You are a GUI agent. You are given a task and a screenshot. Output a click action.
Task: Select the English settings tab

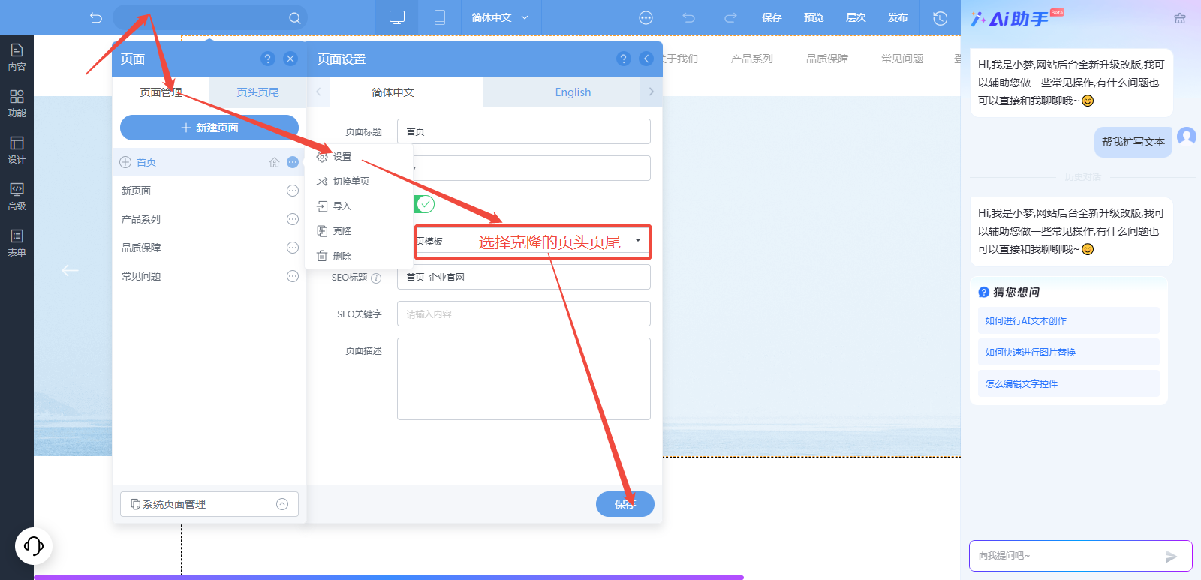(x=573, y=92)
